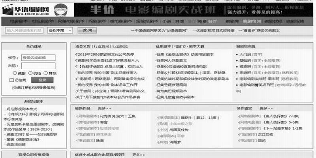Open 征集《金刚山猿侠》动画电影剧本

(184, 55)
